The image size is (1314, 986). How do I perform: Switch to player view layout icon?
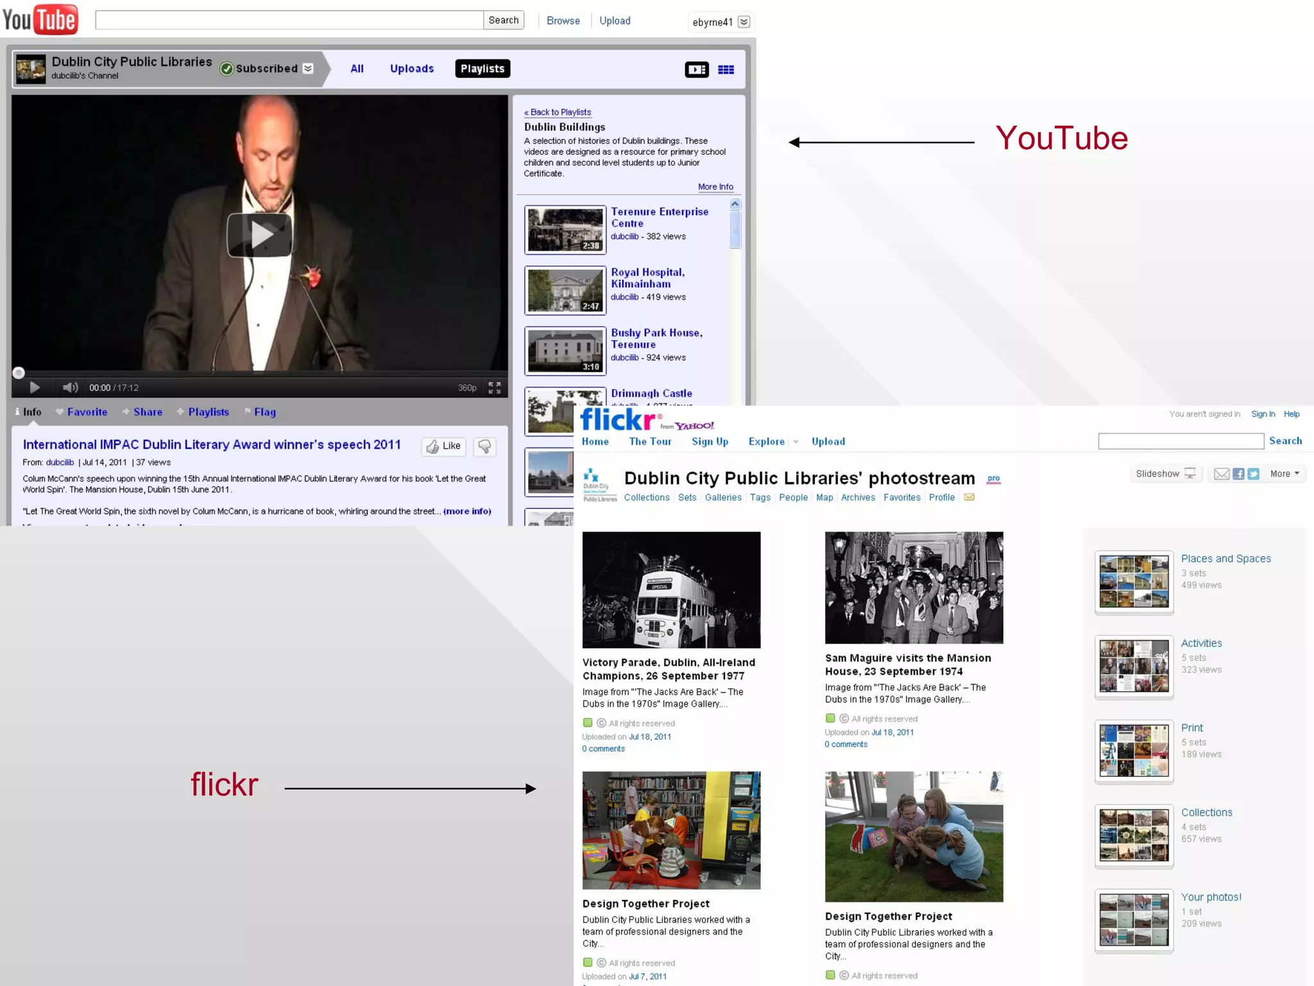tap(697, 69)
